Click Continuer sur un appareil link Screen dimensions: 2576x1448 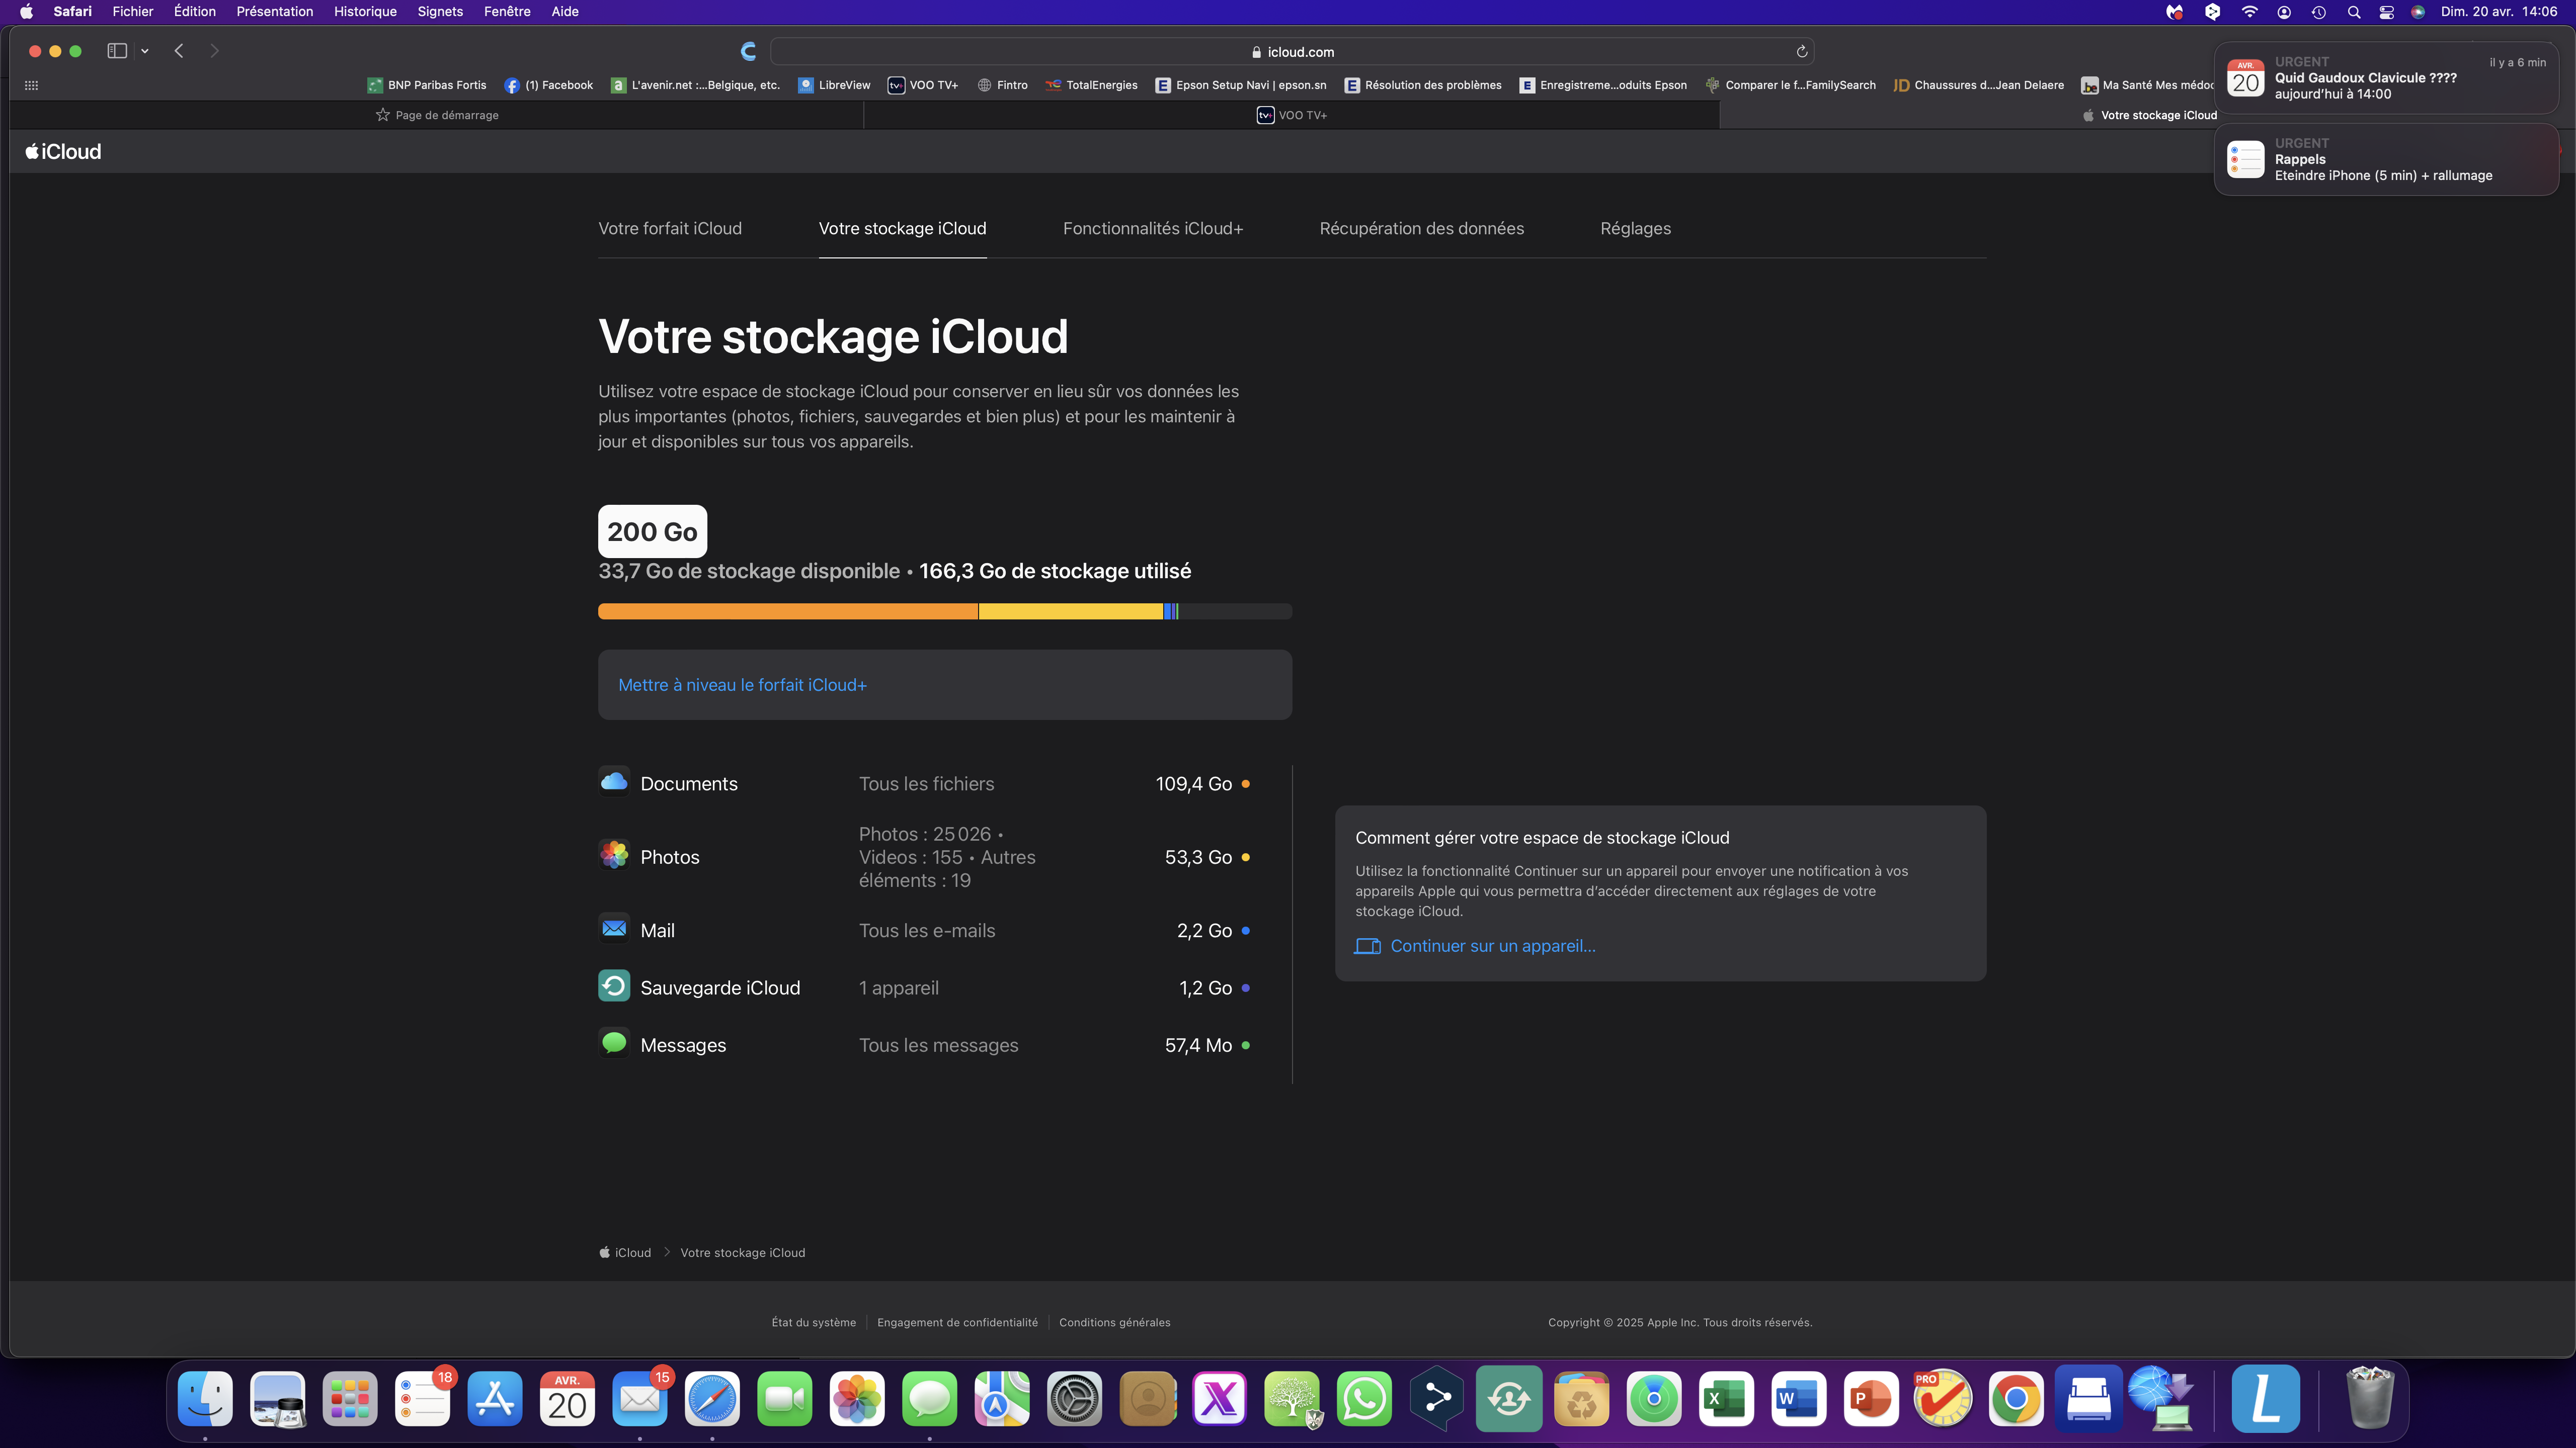(1492, 945)
